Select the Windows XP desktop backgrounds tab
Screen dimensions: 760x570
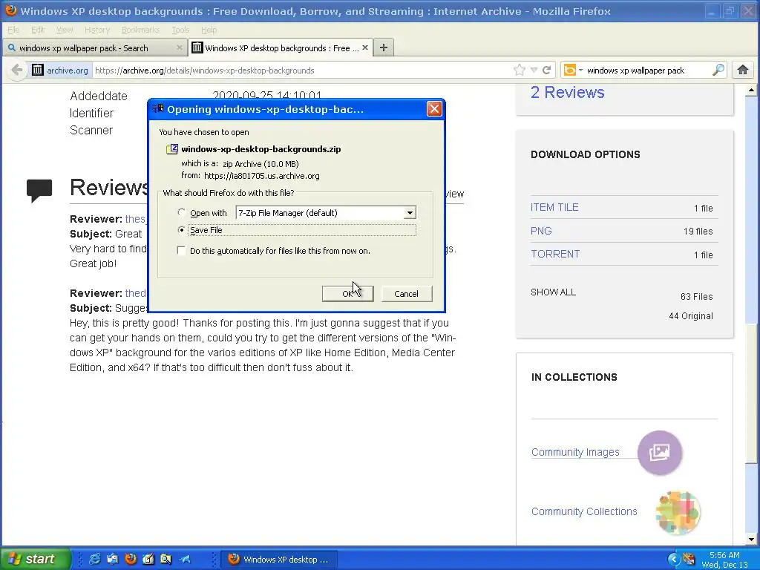[x=281, y=47]
